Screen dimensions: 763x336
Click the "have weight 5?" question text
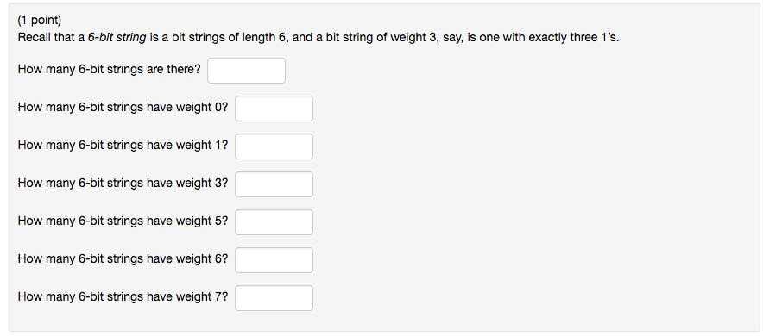click(x=187, y=221)
